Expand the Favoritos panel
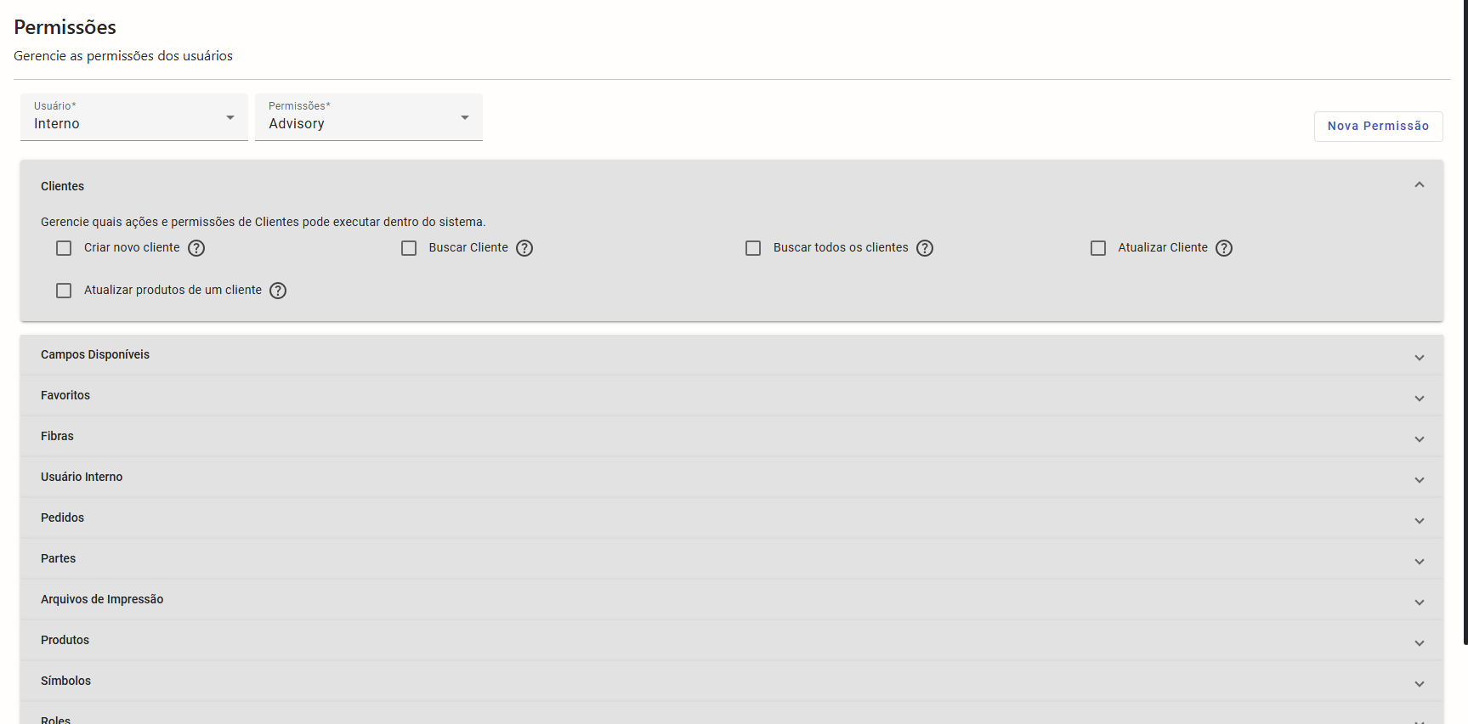The image size is (1468, 724). click(731, 396)
